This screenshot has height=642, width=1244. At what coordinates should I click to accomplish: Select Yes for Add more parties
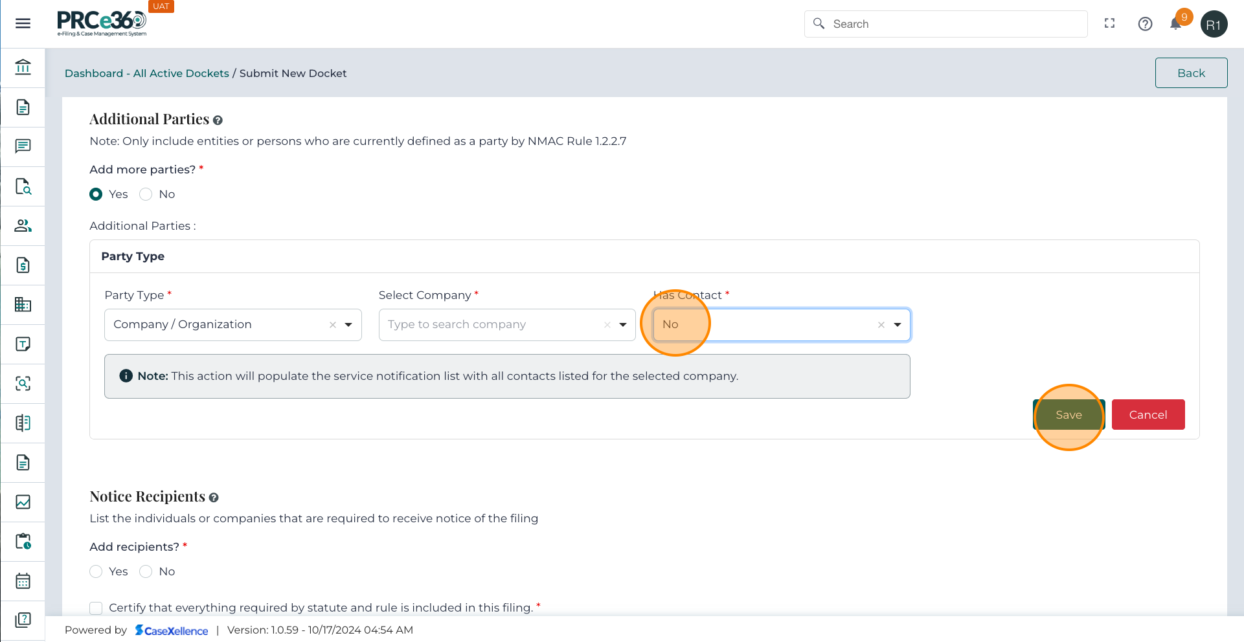point(96,194)
